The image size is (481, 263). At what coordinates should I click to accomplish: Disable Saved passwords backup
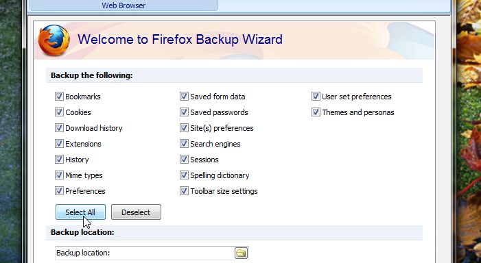pos(184,112)
